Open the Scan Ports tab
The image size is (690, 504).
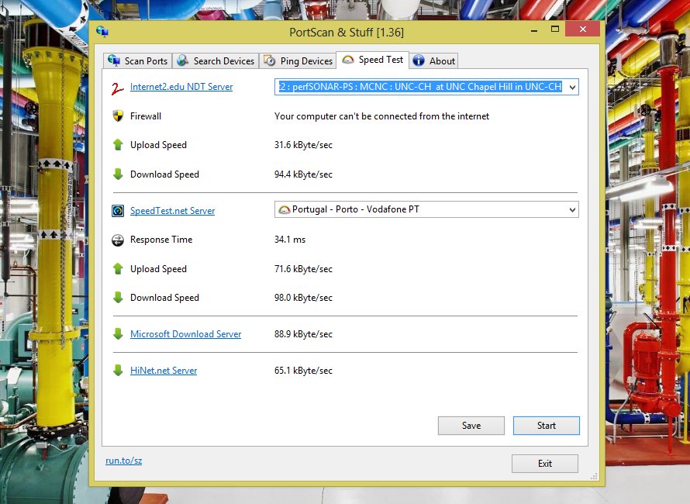138,60
